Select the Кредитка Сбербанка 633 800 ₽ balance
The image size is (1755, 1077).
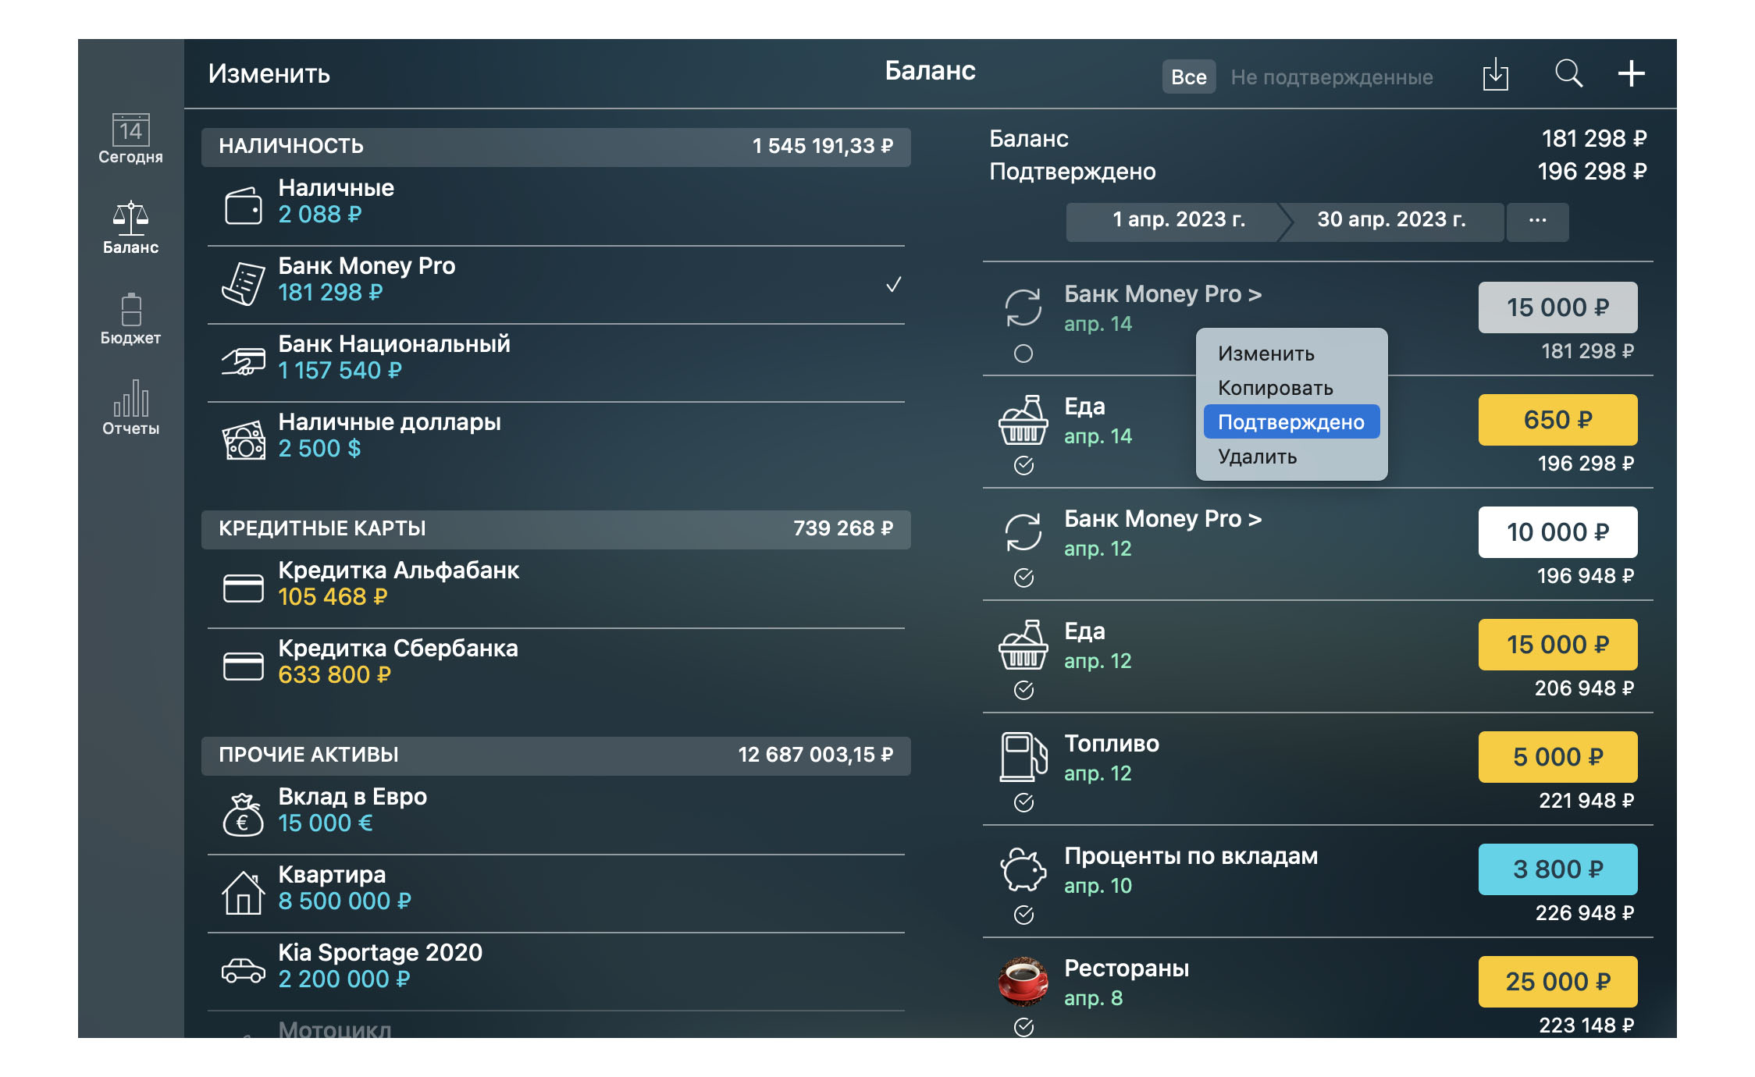334,675
